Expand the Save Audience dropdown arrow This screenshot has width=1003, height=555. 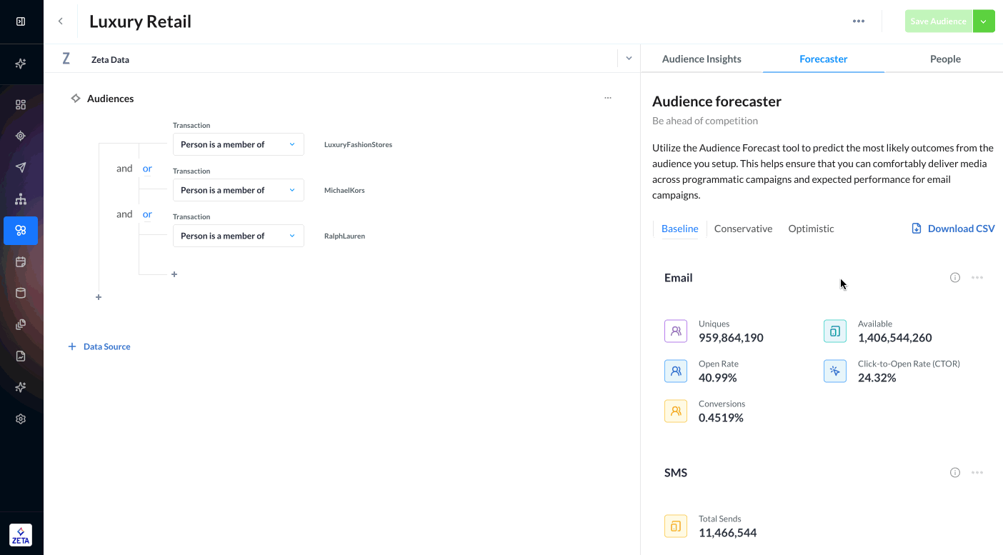point(984,21)
